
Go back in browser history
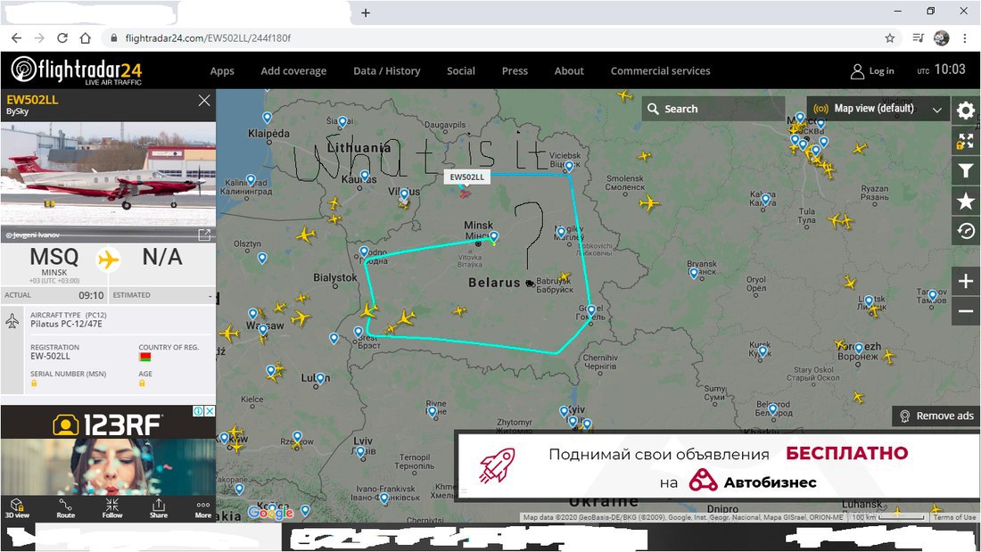tap(16, 38)
